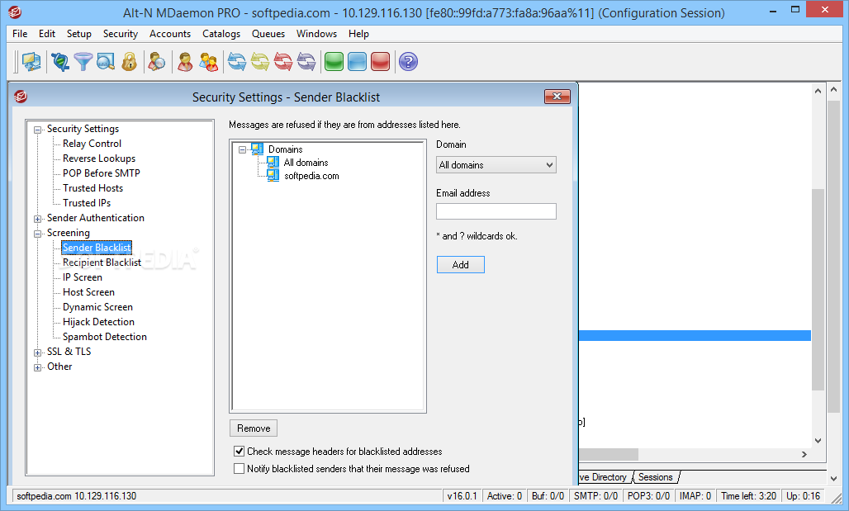This screenshot has height=511, width=849.
Task: Open the Setup menu
Action: tap(79, 34)
